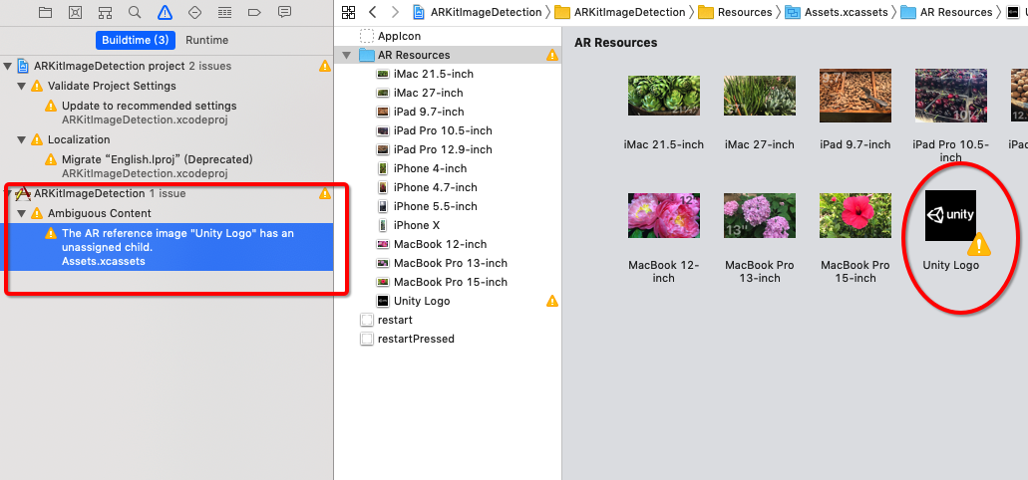Open the Find navigator magnifier icon
The image size is (1028, 480).
(x=135, y=12)
